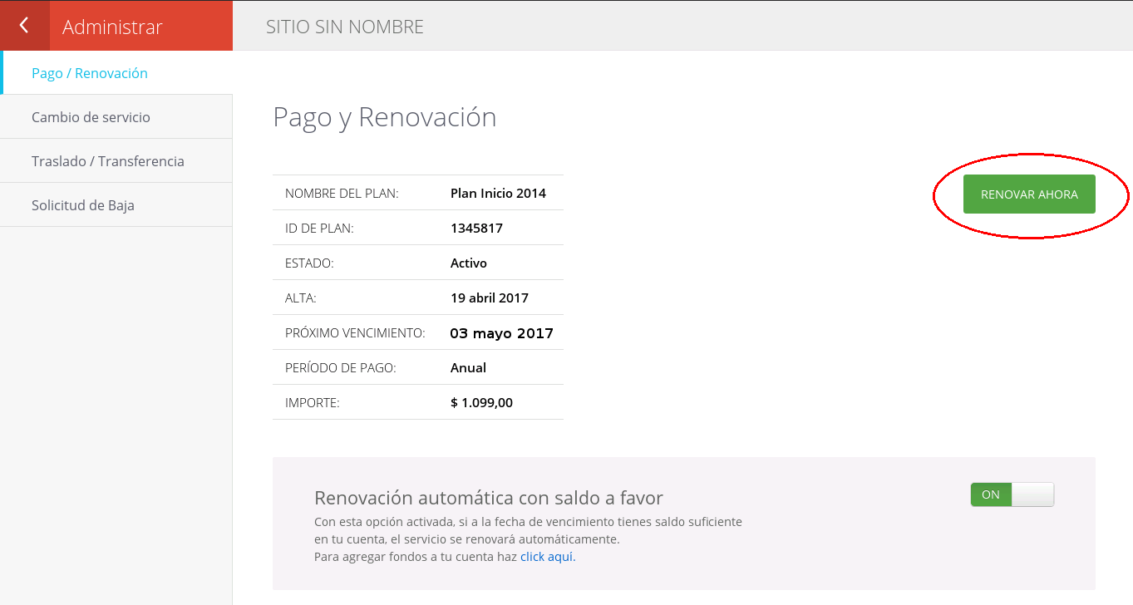This screenshot has height=605, width=1133.
Task: Select the plan ID value 1345817
Action: (x=476, y=228)
